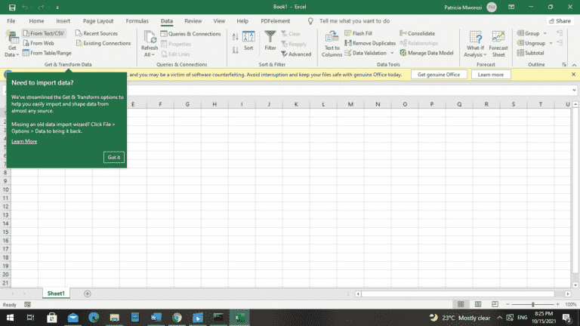Launch Text to Columns wizard
Image resolution: width=580 pixels, height=326 pixels.
click(332, 45)
